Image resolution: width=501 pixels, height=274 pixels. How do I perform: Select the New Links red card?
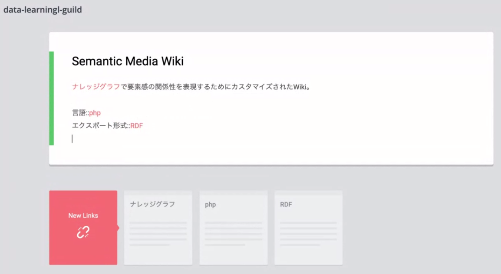pos(83,228)
